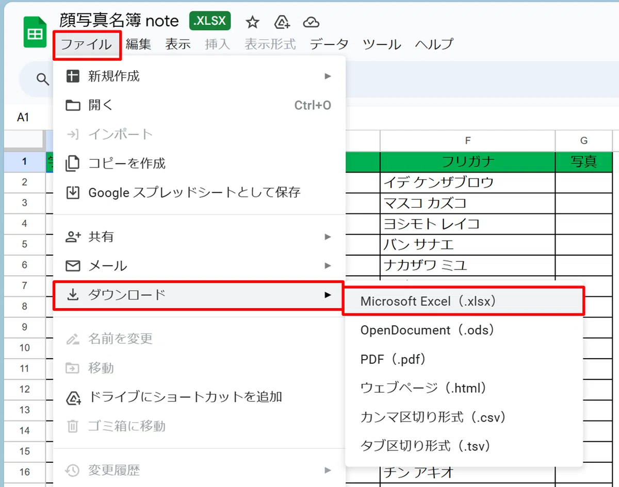619x487 pixels.
Task: Expand the ダウンロード submenu arrow
Action: (328, 295)
